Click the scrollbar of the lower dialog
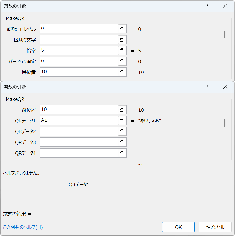The height and width of the screenshot is (236, 235). pos(224,122)
